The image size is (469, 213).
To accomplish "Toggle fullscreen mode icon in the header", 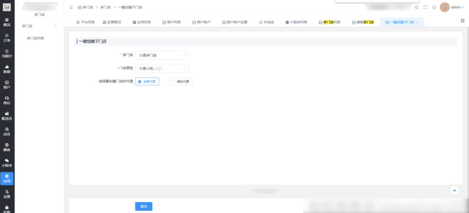I will click(x=425, y=7).
